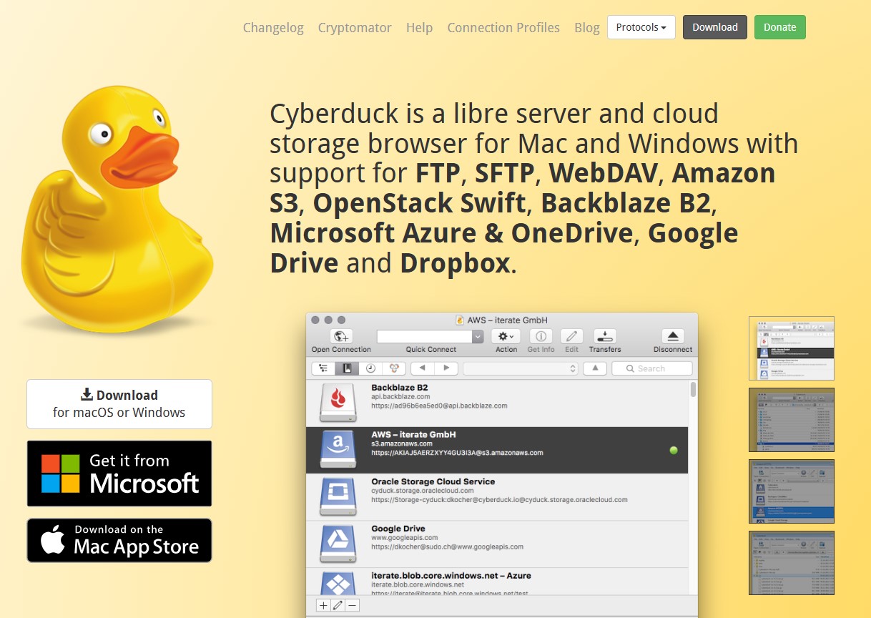
Task: Click the api.backblaze.com hostname text
Action: [400, 396]
